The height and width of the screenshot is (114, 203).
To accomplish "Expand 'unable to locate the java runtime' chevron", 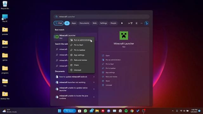I will coord(94,97).
